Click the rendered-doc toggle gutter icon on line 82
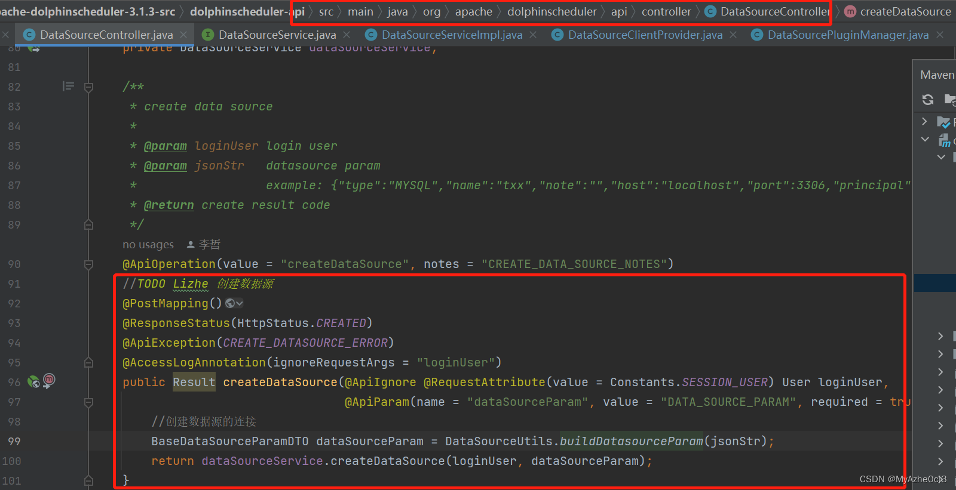 pos(68,87)
